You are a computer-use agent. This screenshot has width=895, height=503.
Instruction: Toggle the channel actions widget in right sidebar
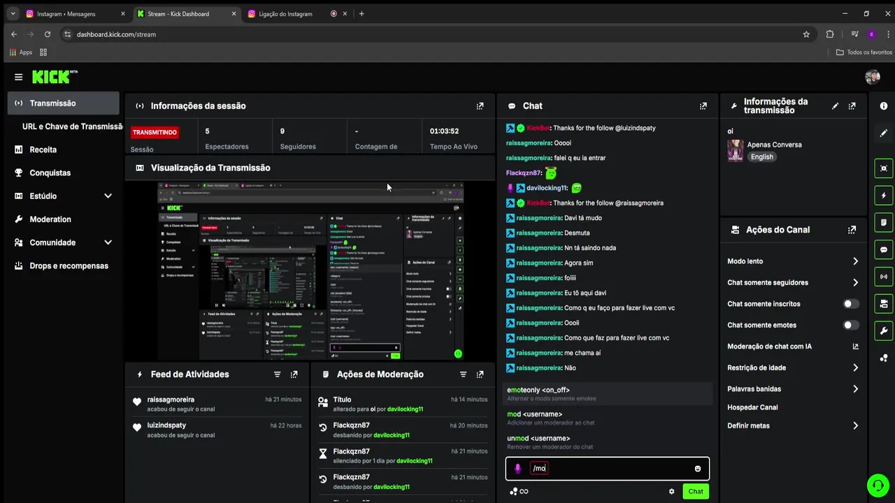click(x=884, y=304)
